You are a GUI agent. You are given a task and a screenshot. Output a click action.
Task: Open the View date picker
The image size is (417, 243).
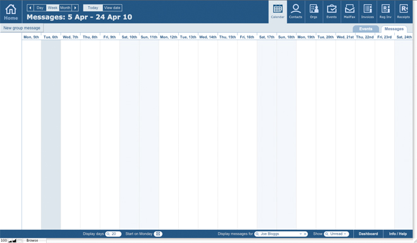(x=112, y=8)
